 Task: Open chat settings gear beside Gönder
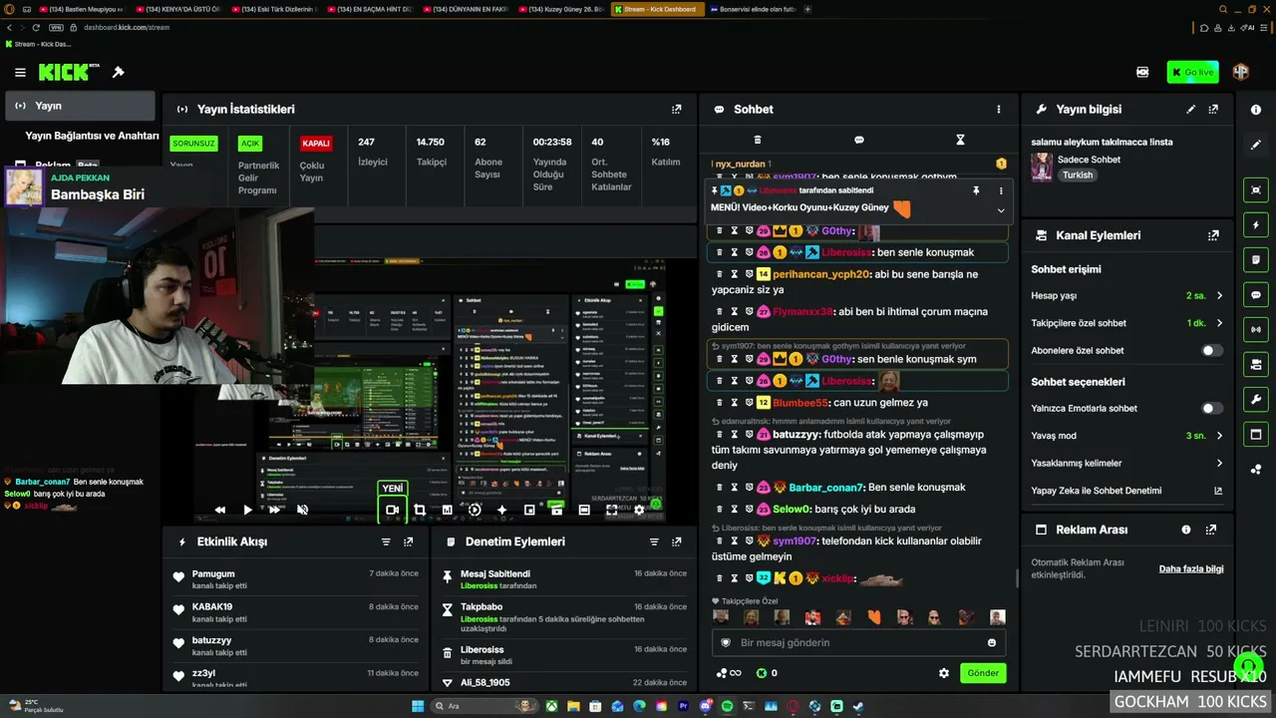point(944,673)
